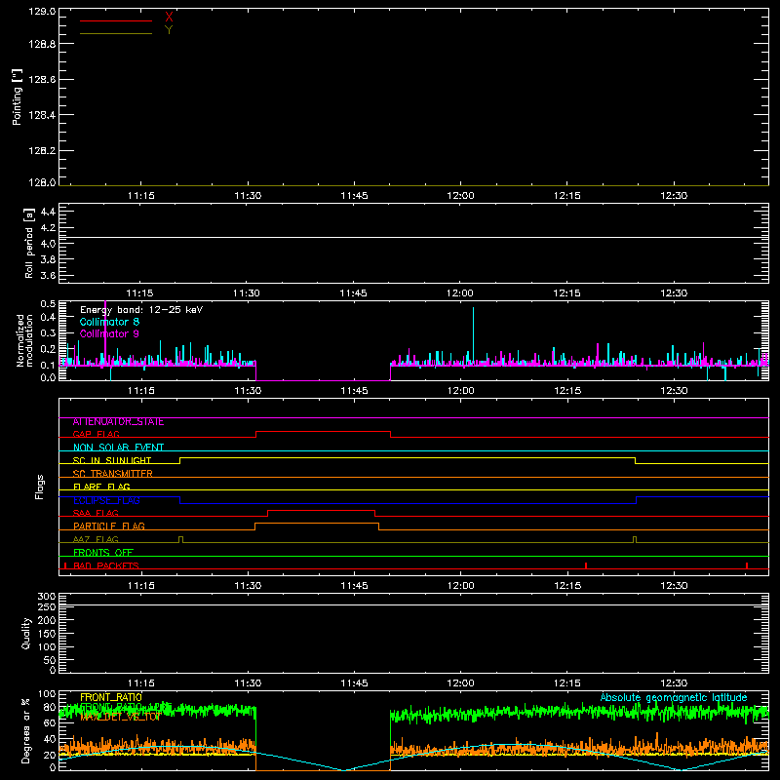Click the 300 tick on Quality axis
The height and width of the screenshot is (780, 780).
(x=47, y=597)
